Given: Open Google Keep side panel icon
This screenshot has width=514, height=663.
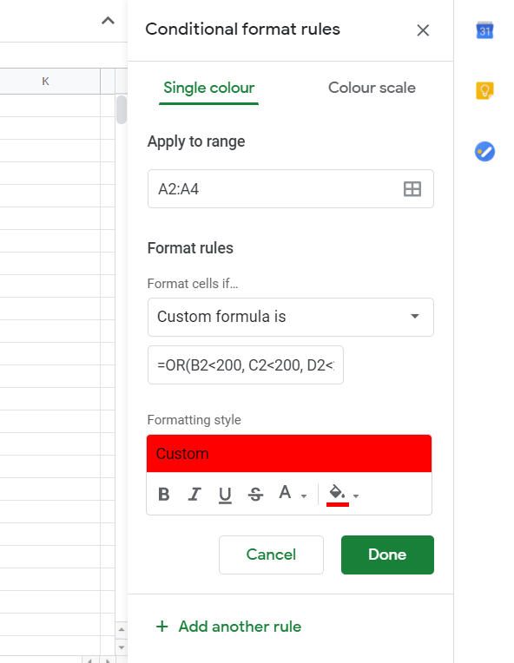Looking at the screenshot, I should click(484, 90).
